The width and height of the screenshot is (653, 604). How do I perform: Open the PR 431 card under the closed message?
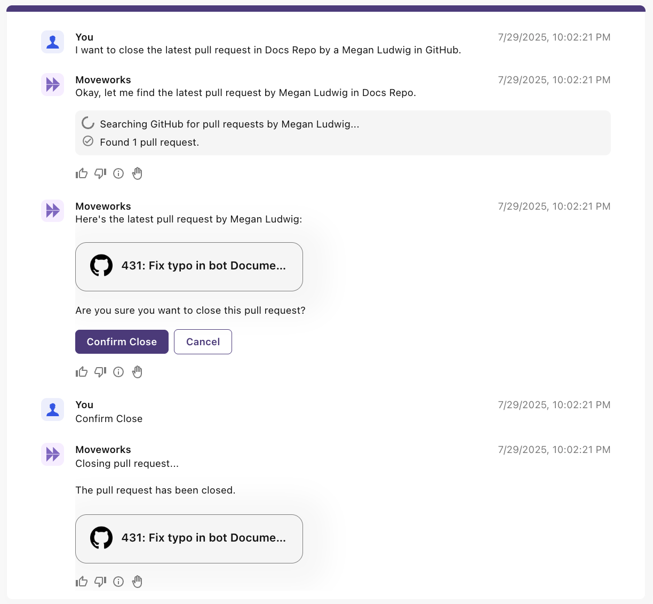(x=189, y=538)
